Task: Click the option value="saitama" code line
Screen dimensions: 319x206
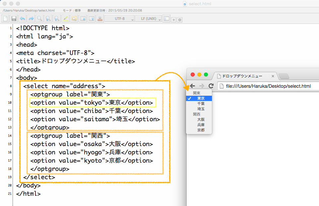Action: point(95,119)
